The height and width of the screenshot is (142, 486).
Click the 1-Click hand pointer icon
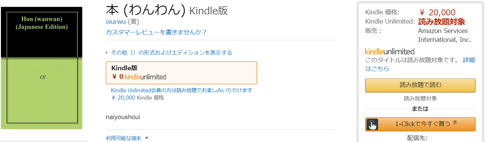pos(372,124)
